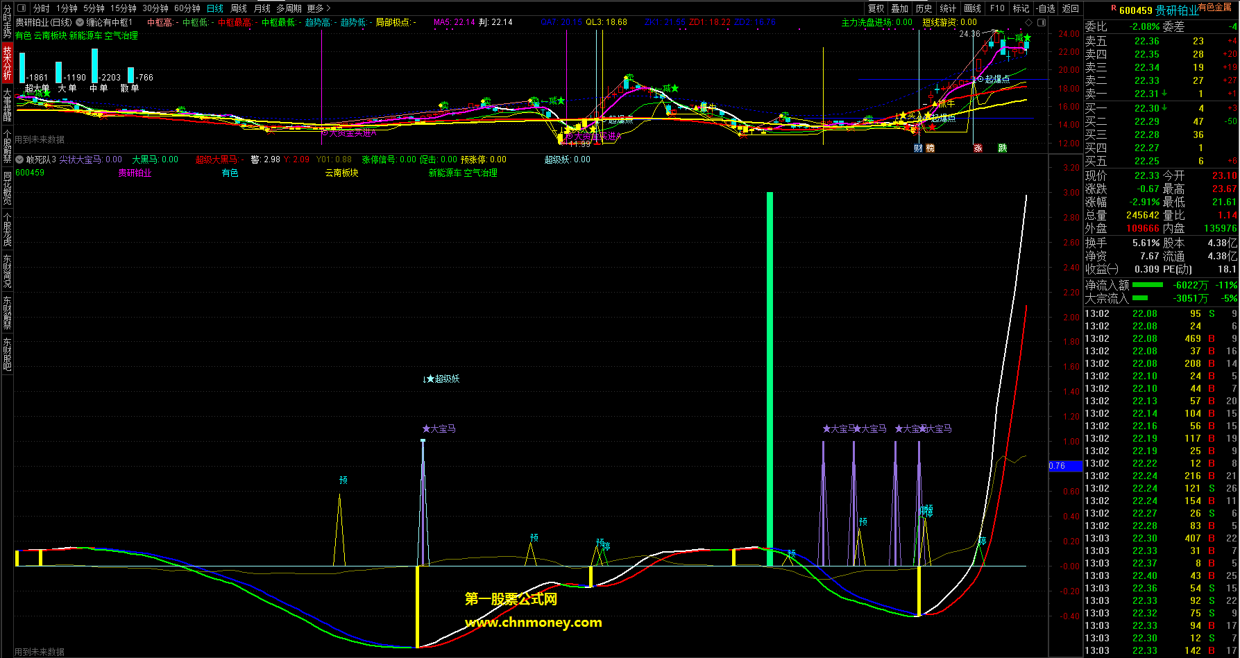Click the 0.76 axis value marker
The height and width of the screenshot is (658, 1240).
[1065, 466]
